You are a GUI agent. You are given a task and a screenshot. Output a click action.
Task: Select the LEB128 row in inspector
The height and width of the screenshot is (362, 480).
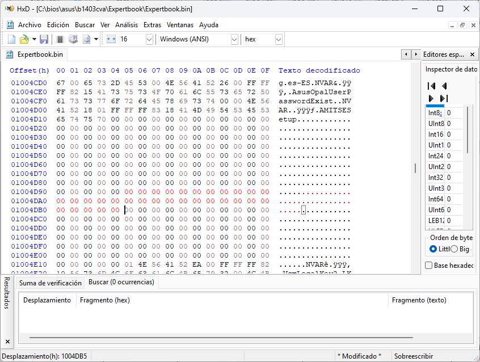click(x=444, y=221)
